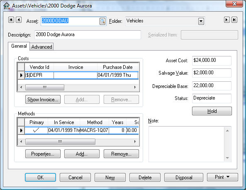This screenshot has width=246, height=190.
Task: Click the Remove button under Methods
Action: pos(121,154)
